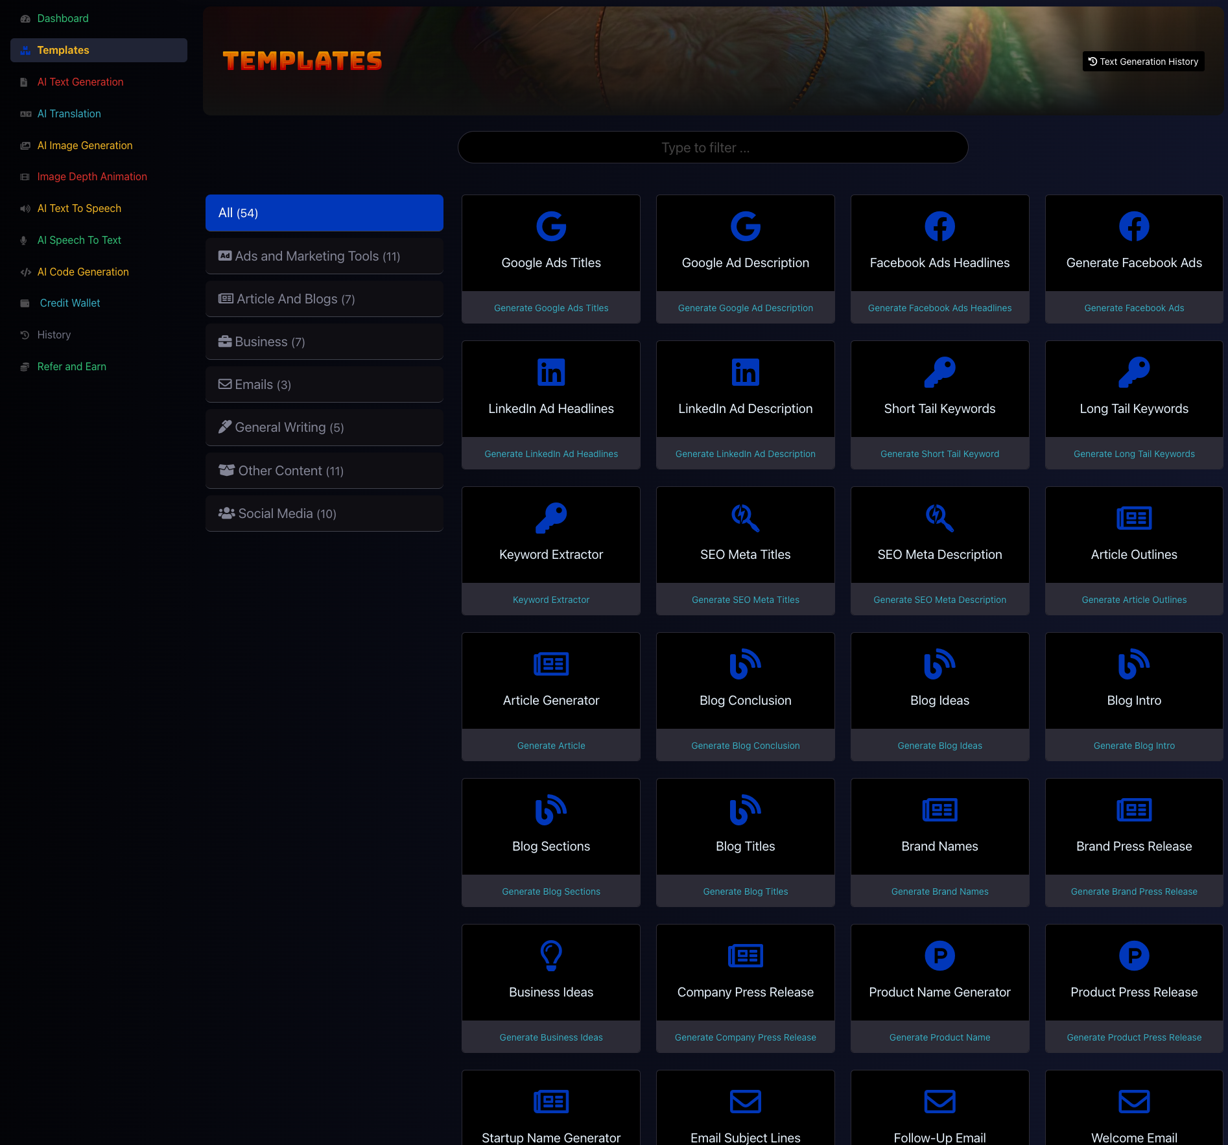Click the SEO Meta Titles magnifier icon
Image resolution: width=1228 pixels, height=1145 pixels.
745,518
